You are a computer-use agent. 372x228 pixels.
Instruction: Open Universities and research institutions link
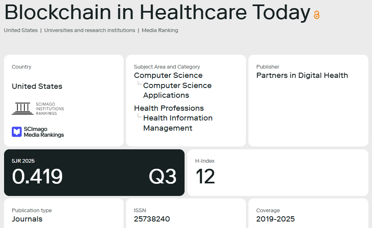pos(89,30)
